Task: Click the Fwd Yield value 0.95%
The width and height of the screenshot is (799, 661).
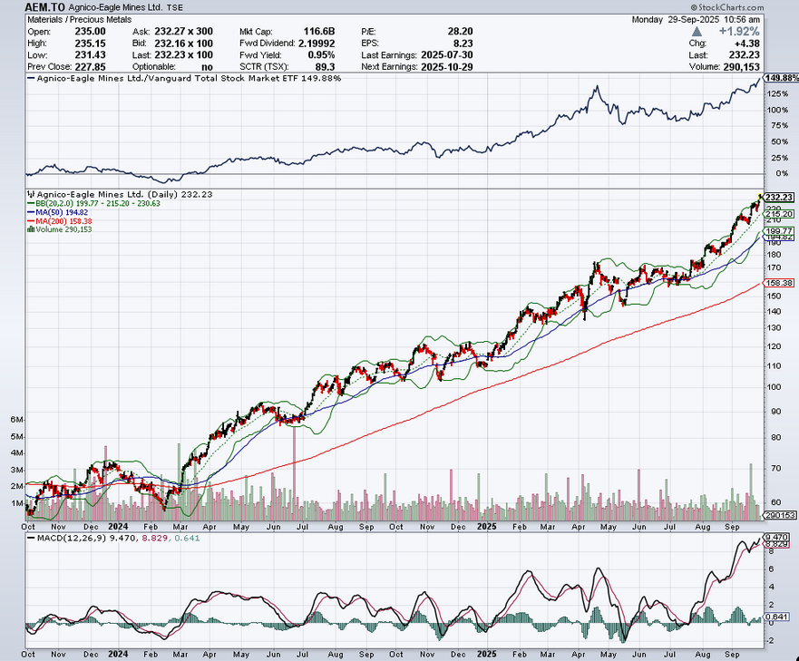Action: tap(321, 55)
